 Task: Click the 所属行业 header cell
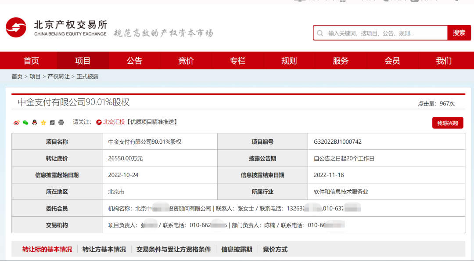click(x=262, y=192)
